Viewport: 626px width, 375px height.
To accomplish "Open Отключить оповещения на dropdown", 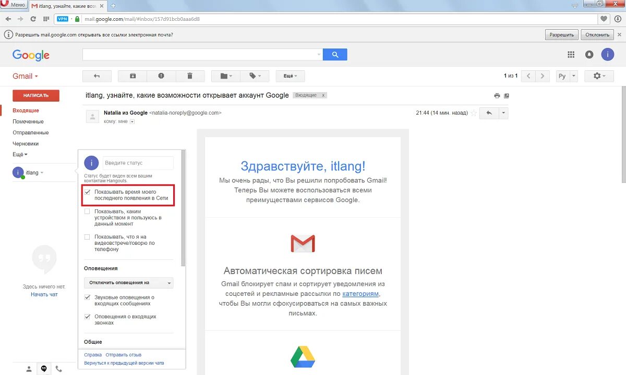I will 128,283.
